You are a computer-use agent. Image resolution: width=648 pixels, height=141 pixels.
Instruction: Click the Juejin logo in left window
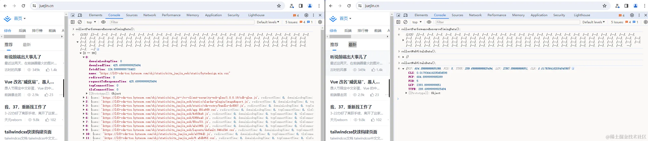[x=7, y=19]
